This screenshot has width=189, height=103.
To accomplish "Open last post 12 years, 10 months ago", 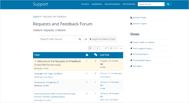I will tap(109, 62).
